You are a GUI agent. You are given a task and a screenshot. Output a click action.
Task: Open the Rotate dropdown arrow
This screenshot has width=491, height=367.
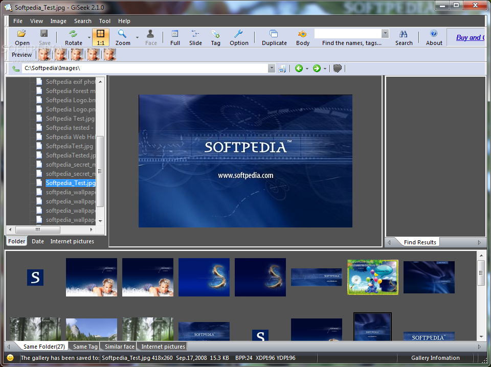tap(89, 37)
